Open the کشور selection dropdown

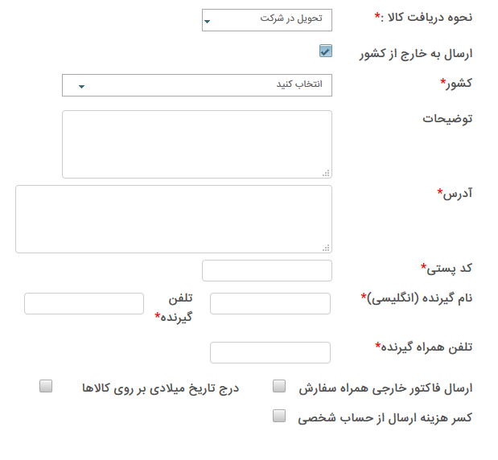coord(197,85)
